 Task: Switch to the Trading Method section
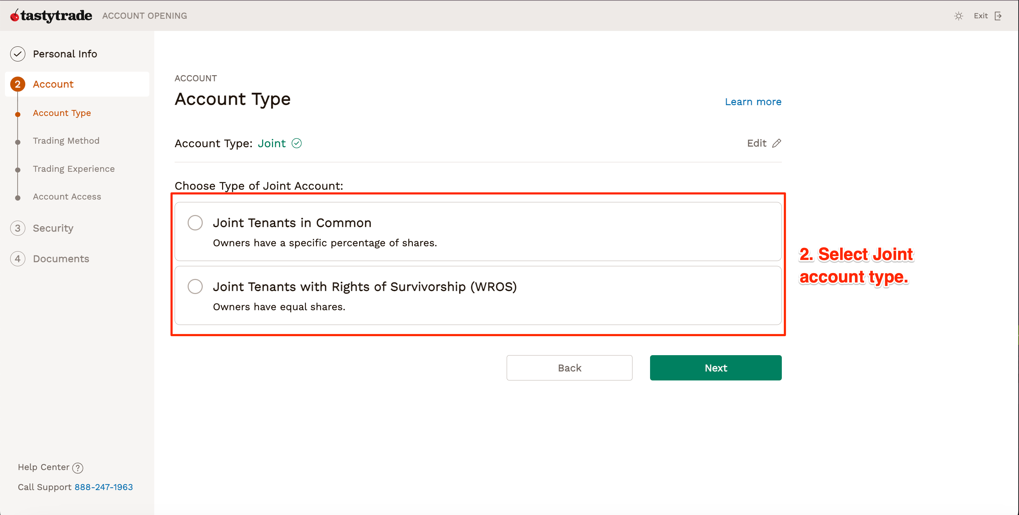click(66, 141)
